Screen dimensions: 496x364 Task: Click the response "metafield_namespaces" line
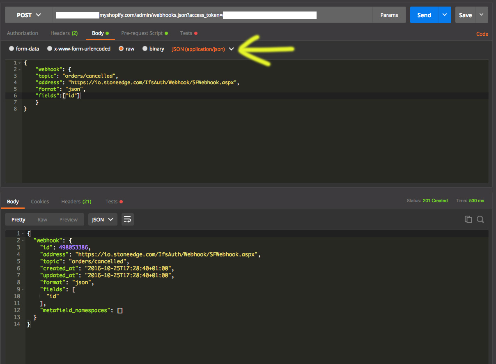click(x=81, y=310)
